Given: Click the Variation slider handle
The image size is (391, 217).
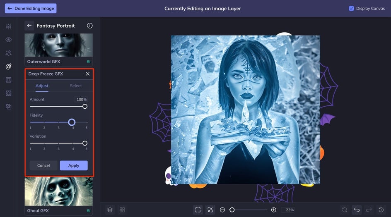Looking at the screenshot, I should coord(85,143).
